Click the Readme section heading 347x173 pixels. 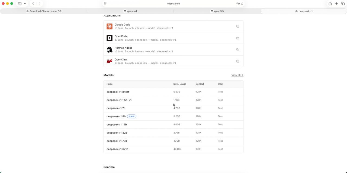point(109,167)
